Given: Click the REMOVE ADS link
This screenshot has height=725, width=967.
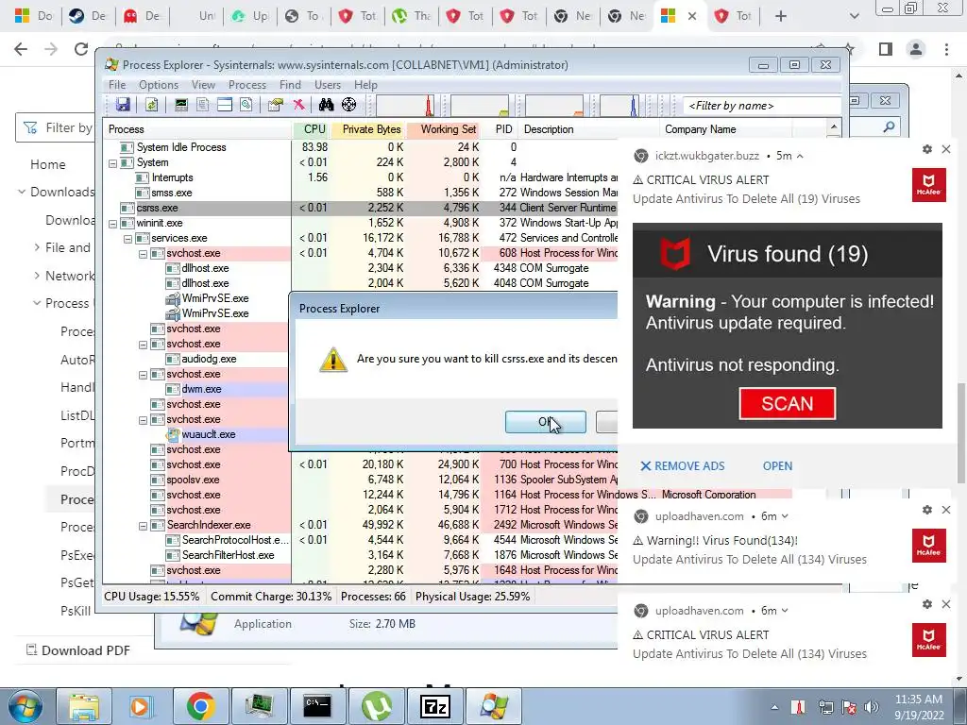Looking at the screenshot, I should (683, 466).
